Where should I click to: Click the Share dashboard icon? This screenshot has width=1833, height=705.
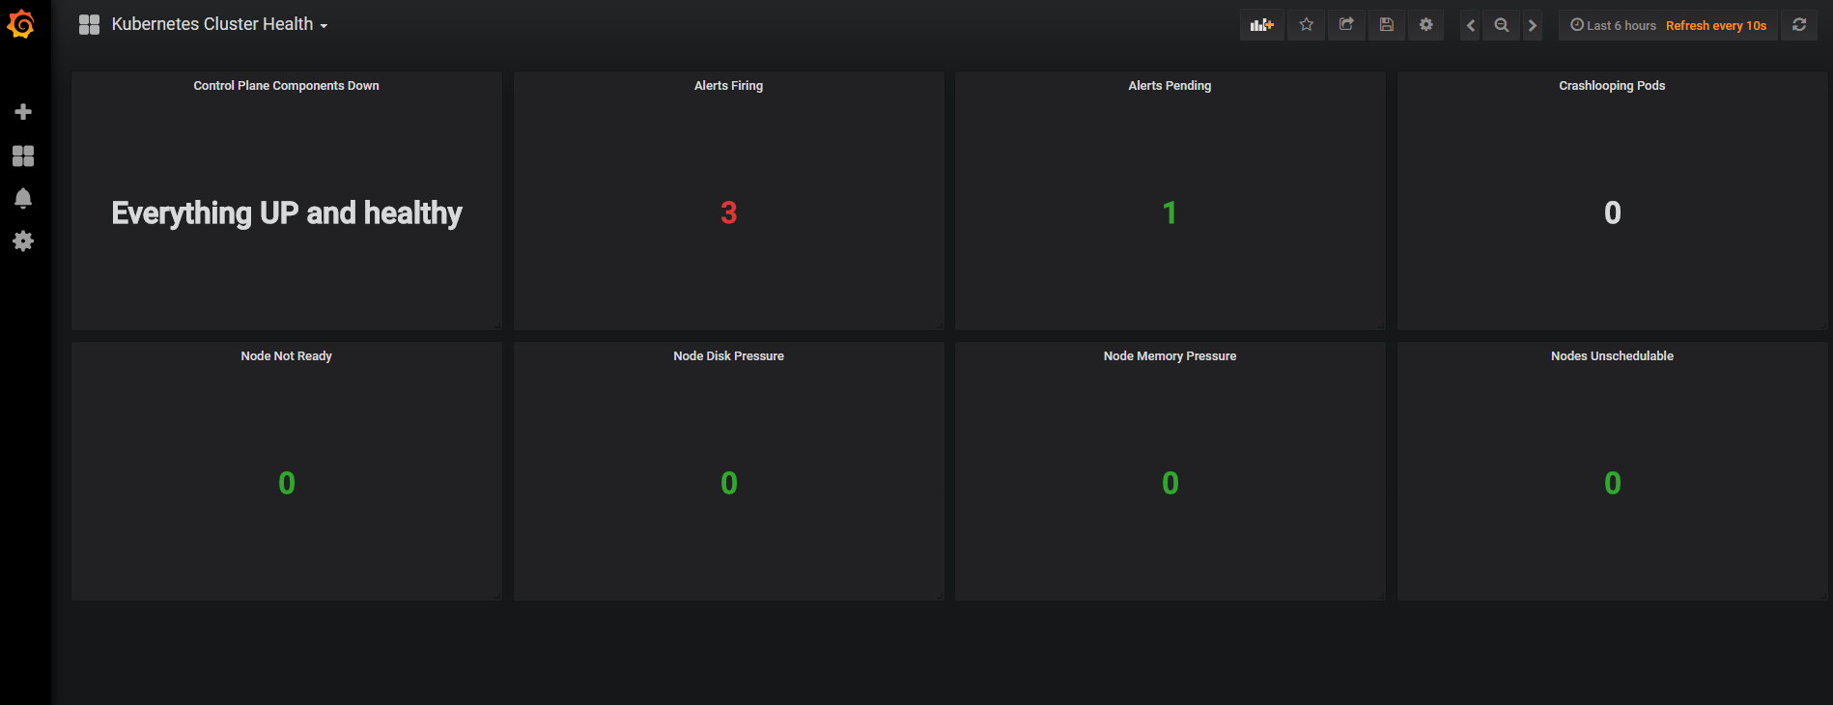point(1346,25)
